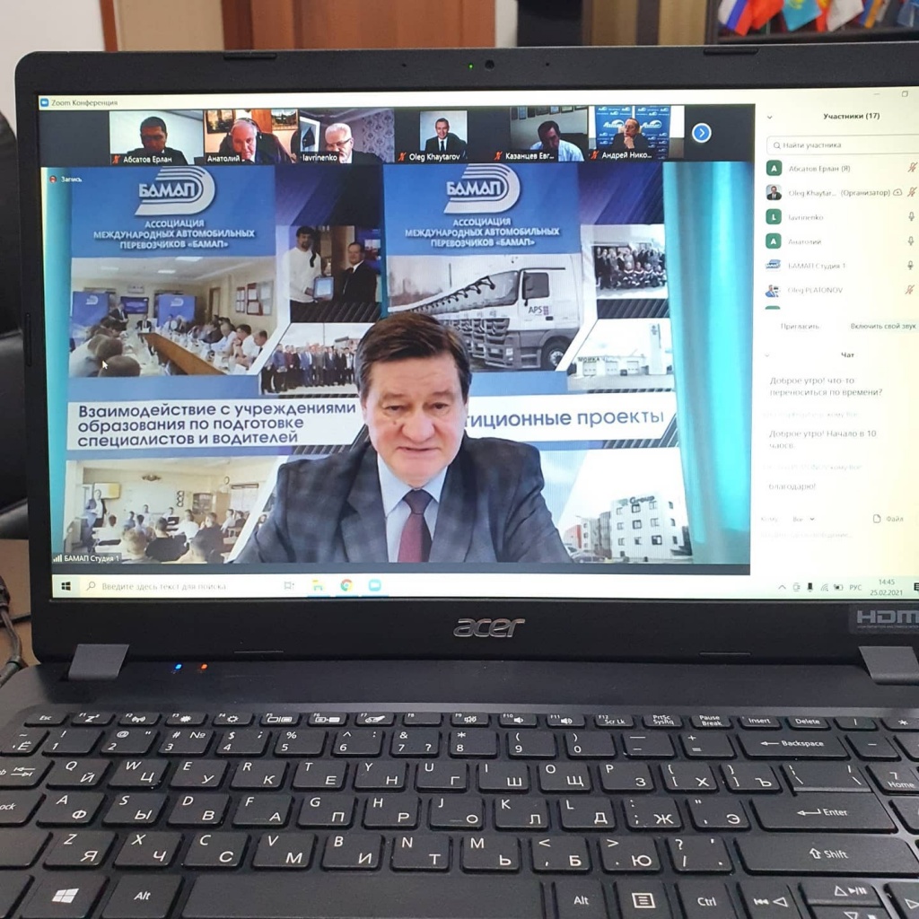Click the БАМАП Студия 1 logo avatar
The width and height of the screenshot is (919, 919).
point(774,266)
